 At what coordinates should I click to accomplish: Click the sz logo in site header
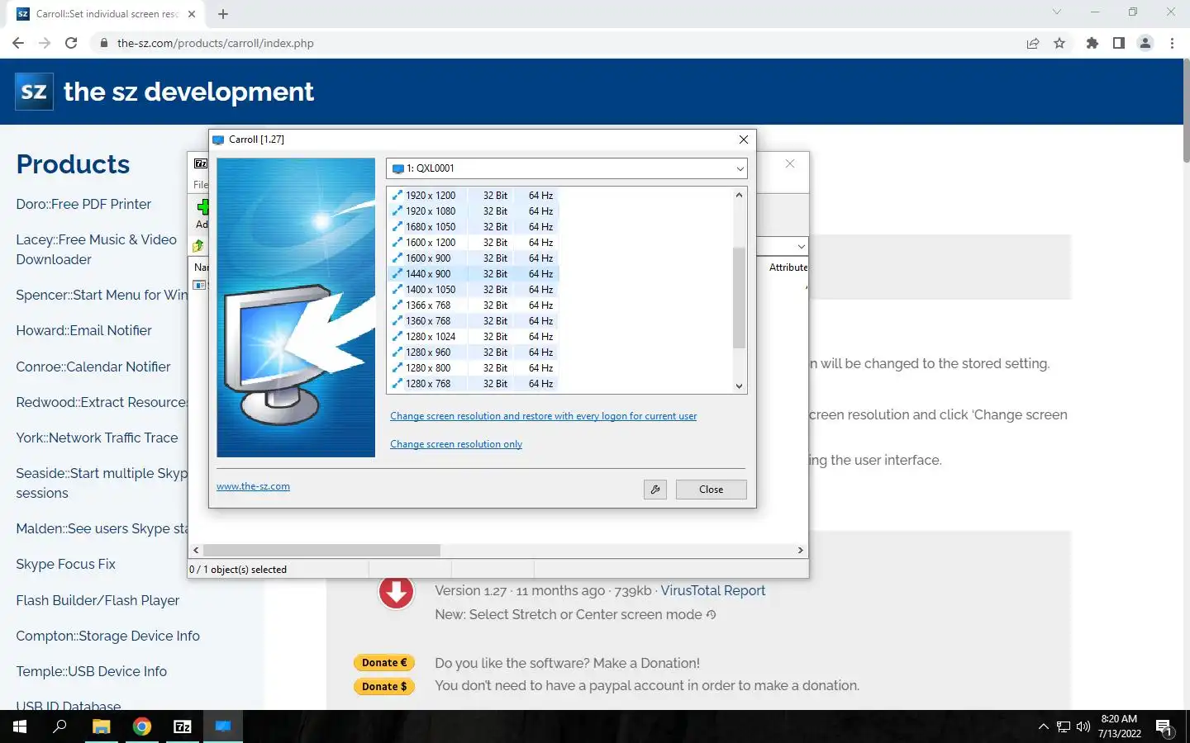tap(34, 91)
